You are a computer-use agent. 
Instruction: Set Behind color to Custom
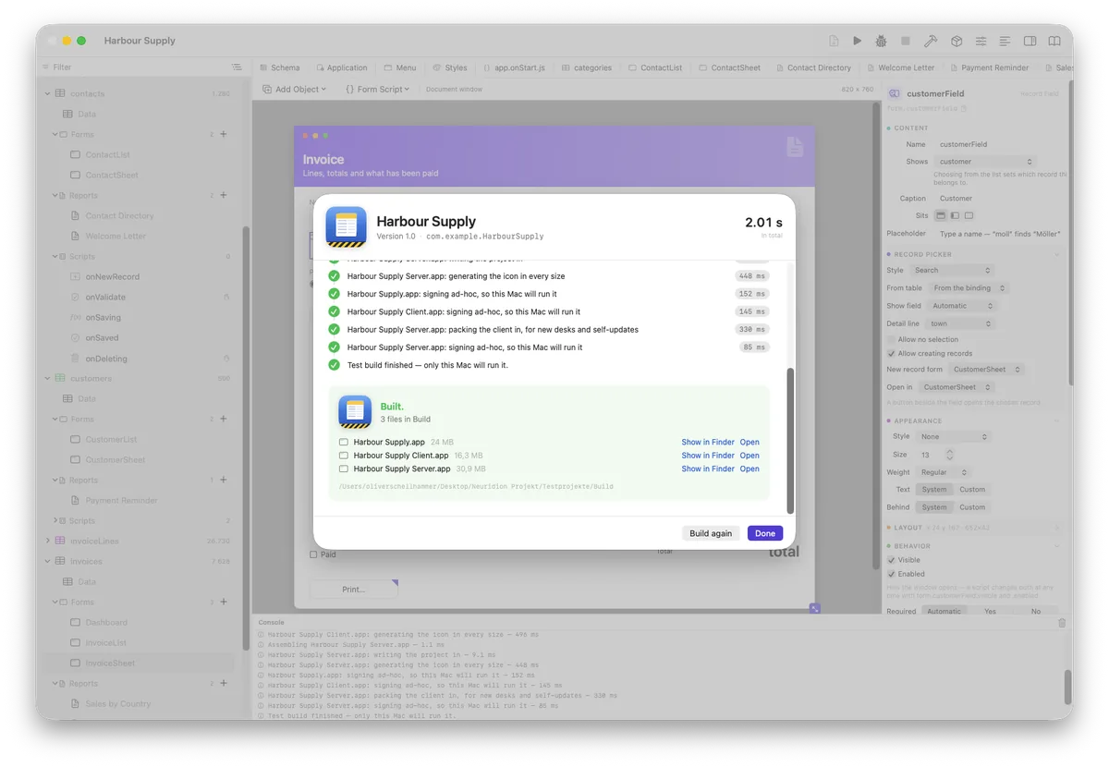coord(972,507)
